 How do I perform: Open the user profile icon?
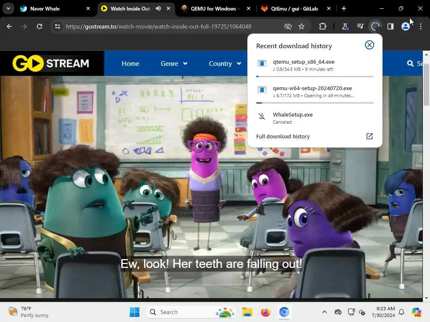coord(405,26)
